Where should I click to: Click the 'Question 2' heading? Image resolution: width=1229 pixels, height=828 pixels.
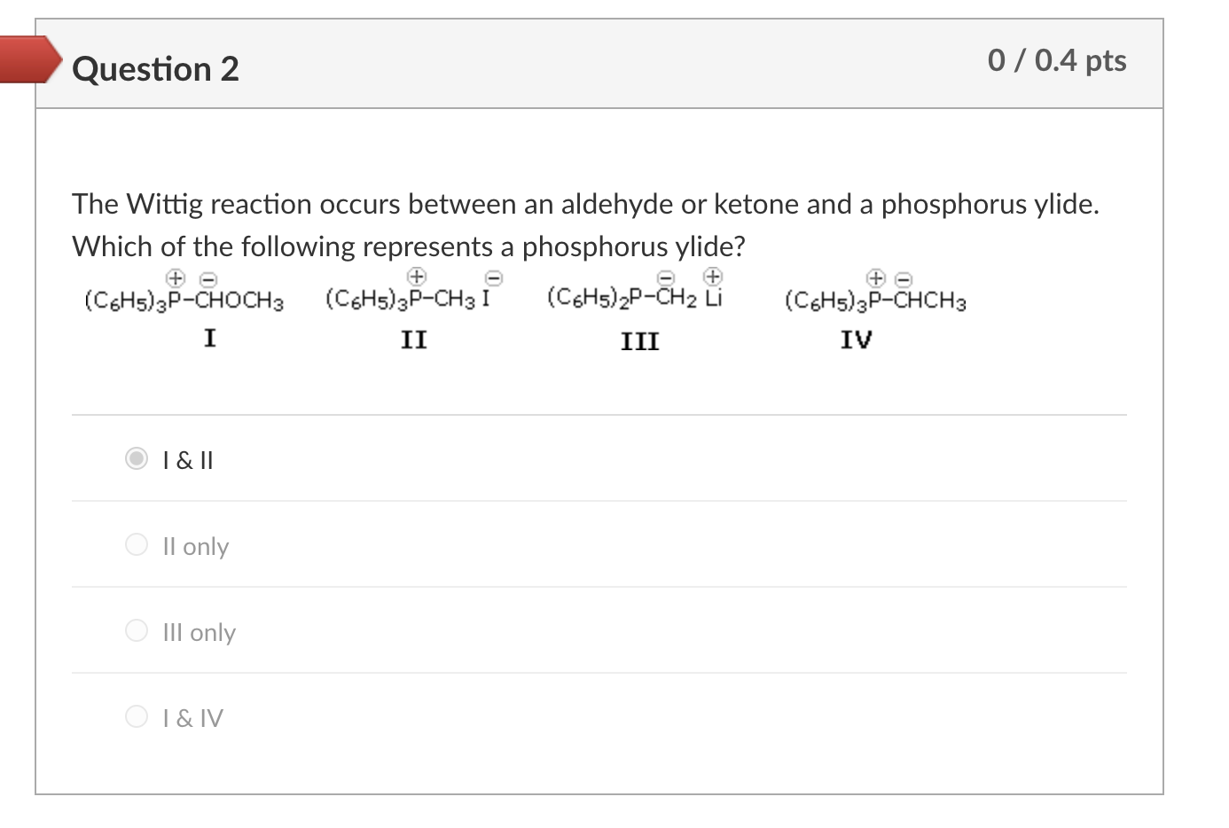156,69
